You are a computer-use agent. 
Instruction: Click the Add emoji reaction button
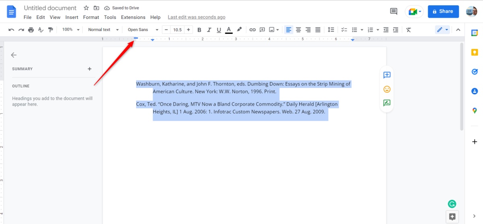coord(387,89)
